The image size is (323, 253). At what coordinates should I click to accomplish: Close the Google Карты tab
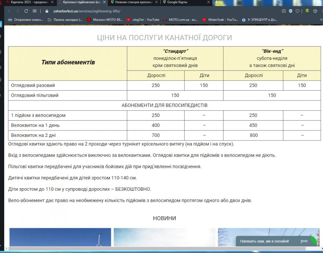[209, 2]
